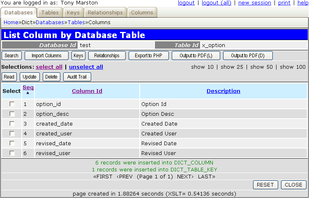The width and height of the screenshot is (309, 198).
Task: Switch to the Tables tab
Action: 50,13
